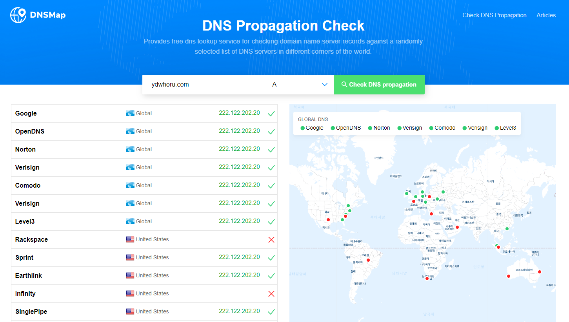Select the US flag in the Earthlink row

[x=130, y=275]
